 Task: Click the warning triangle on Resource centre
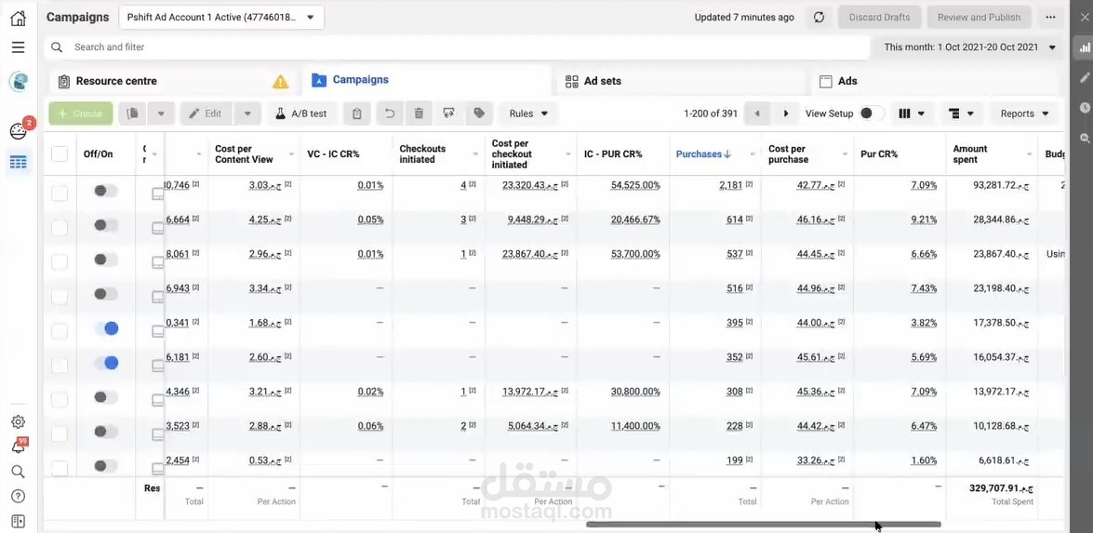click(280, 82)
